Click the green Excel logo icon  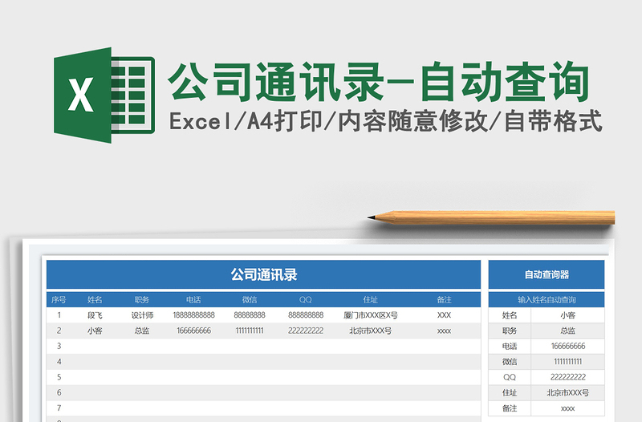104,95
